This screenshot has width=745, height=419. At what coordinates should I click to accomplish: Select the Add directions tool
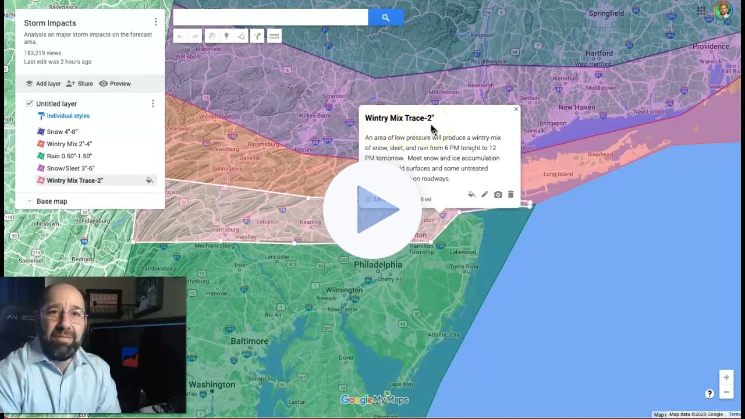click(x=257, y=36)
